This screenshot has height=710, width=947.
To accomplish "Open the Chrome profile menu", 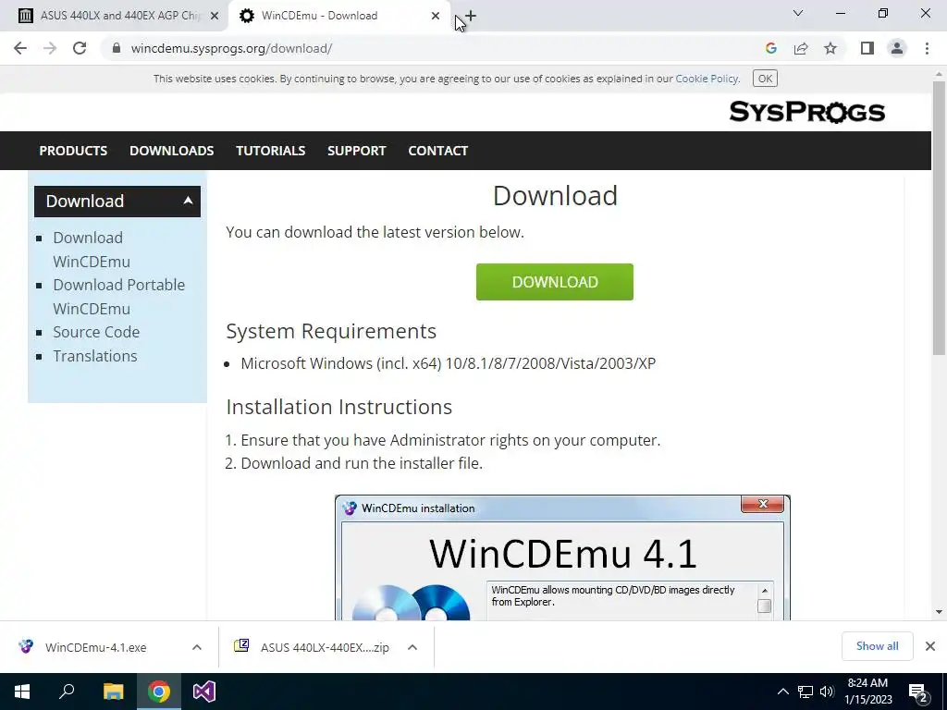I will [897, 48].
